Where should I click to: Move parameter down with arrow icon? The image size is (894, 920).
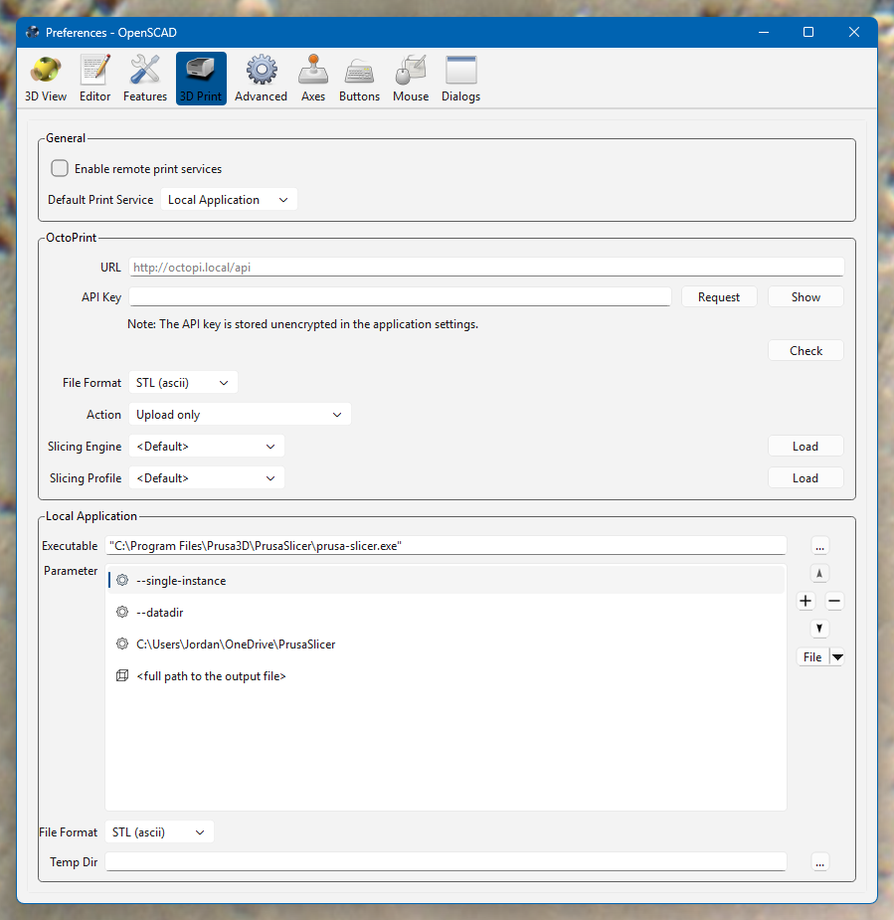pos(819,629)
